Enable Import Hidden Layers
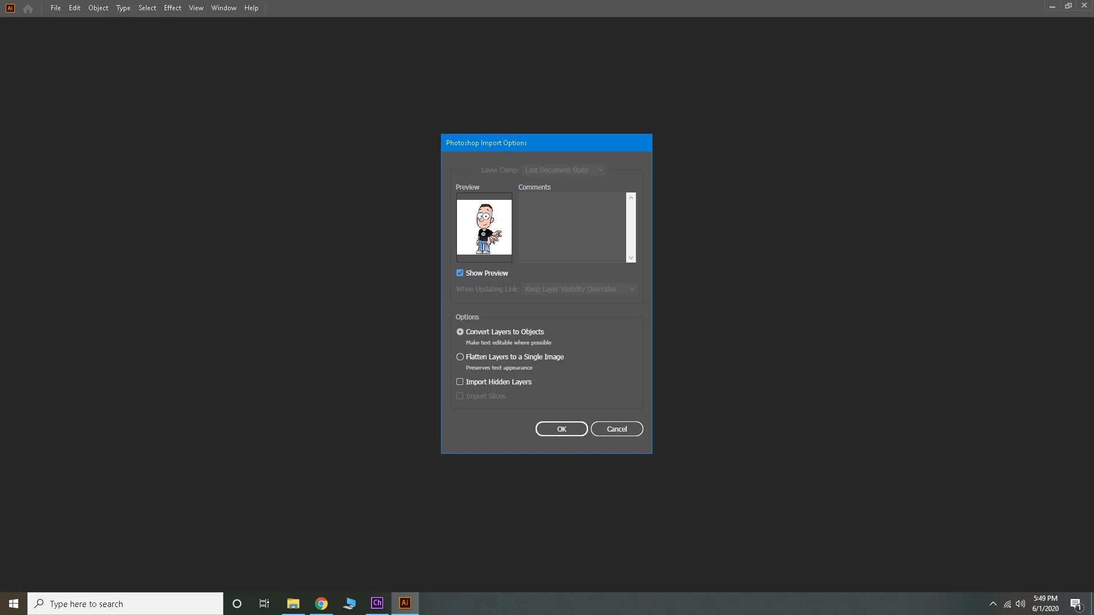Image resolution: width=1094 pixels, height=615 pixels. pyautogui.click(x=460, y=382)
